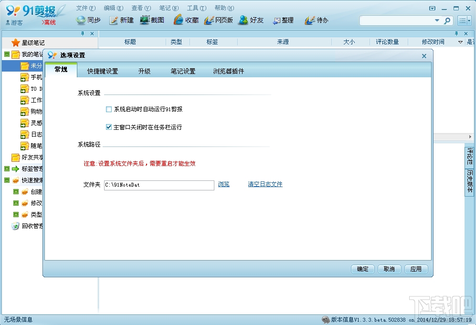
Task: Close the 选项设置 dialog
Action: point(424,56)
